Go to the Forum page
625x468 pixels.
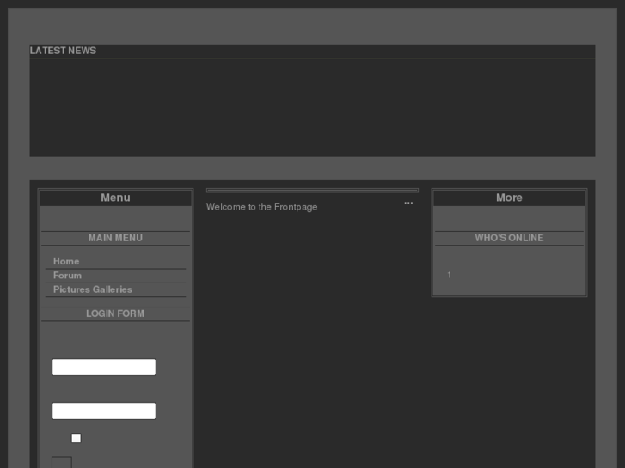pyautogui.click(x=67, y=276)
